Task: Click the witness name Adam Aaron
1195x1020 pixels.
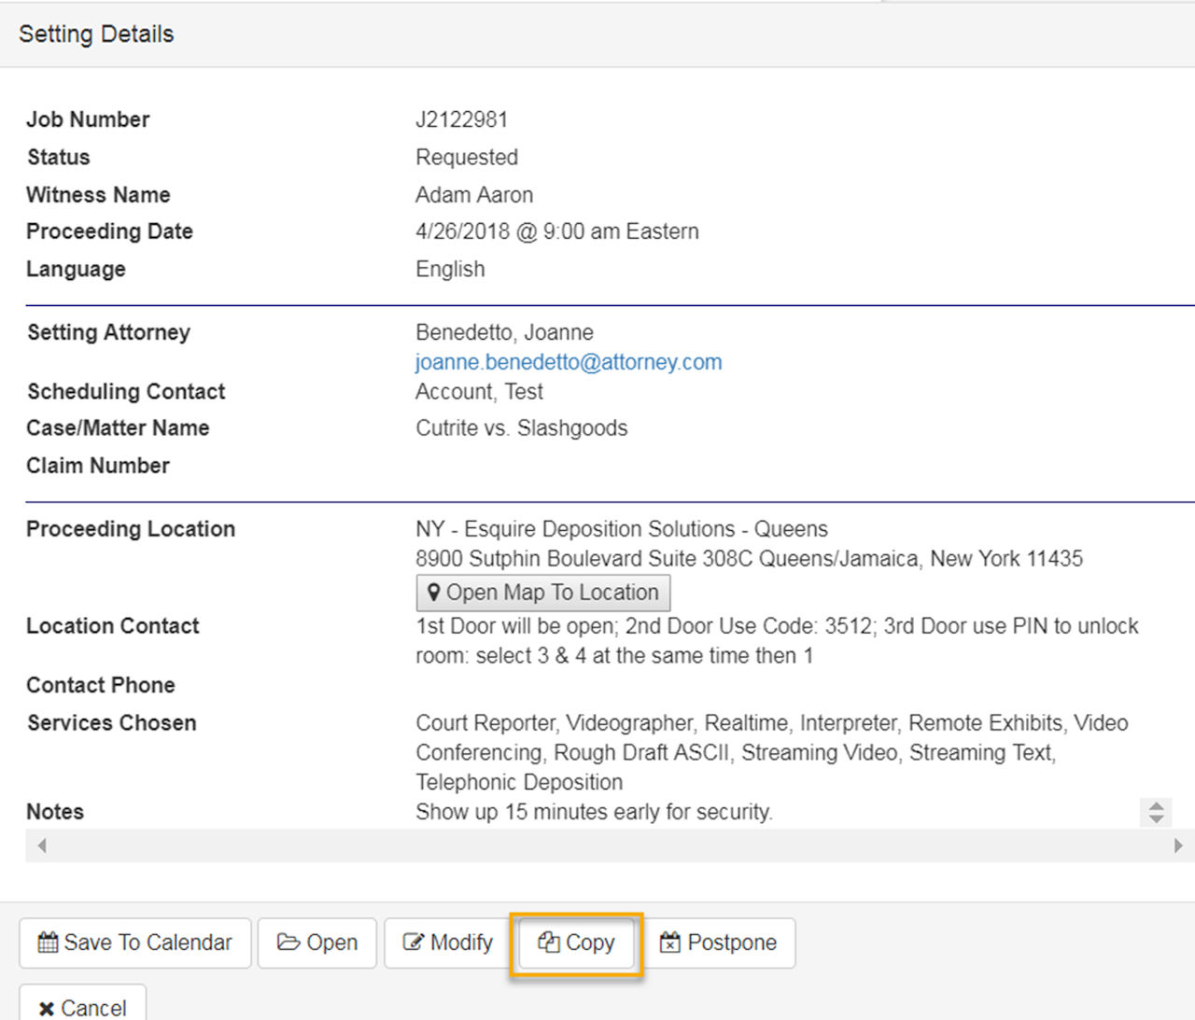Action: tap(473, 195)
